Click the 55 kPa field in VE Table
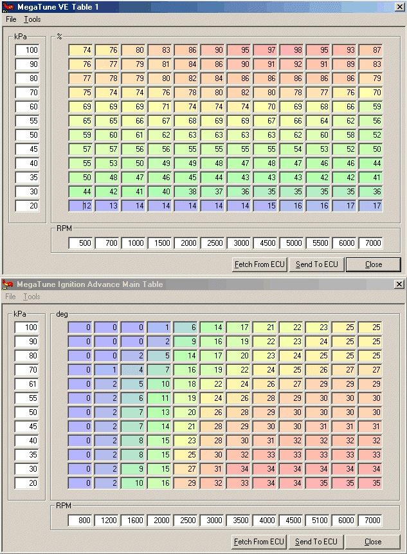Viewport: 407px width, 554px height. [27, 121]
